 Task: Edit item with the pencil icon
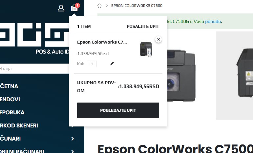tap(112, 64)
